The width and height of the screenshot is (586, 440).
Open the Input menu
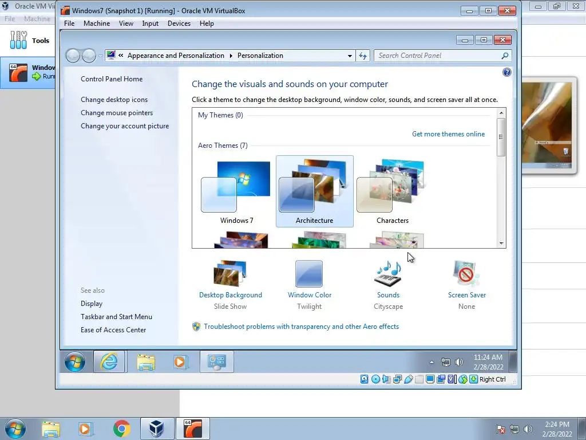tap(151, 23)
